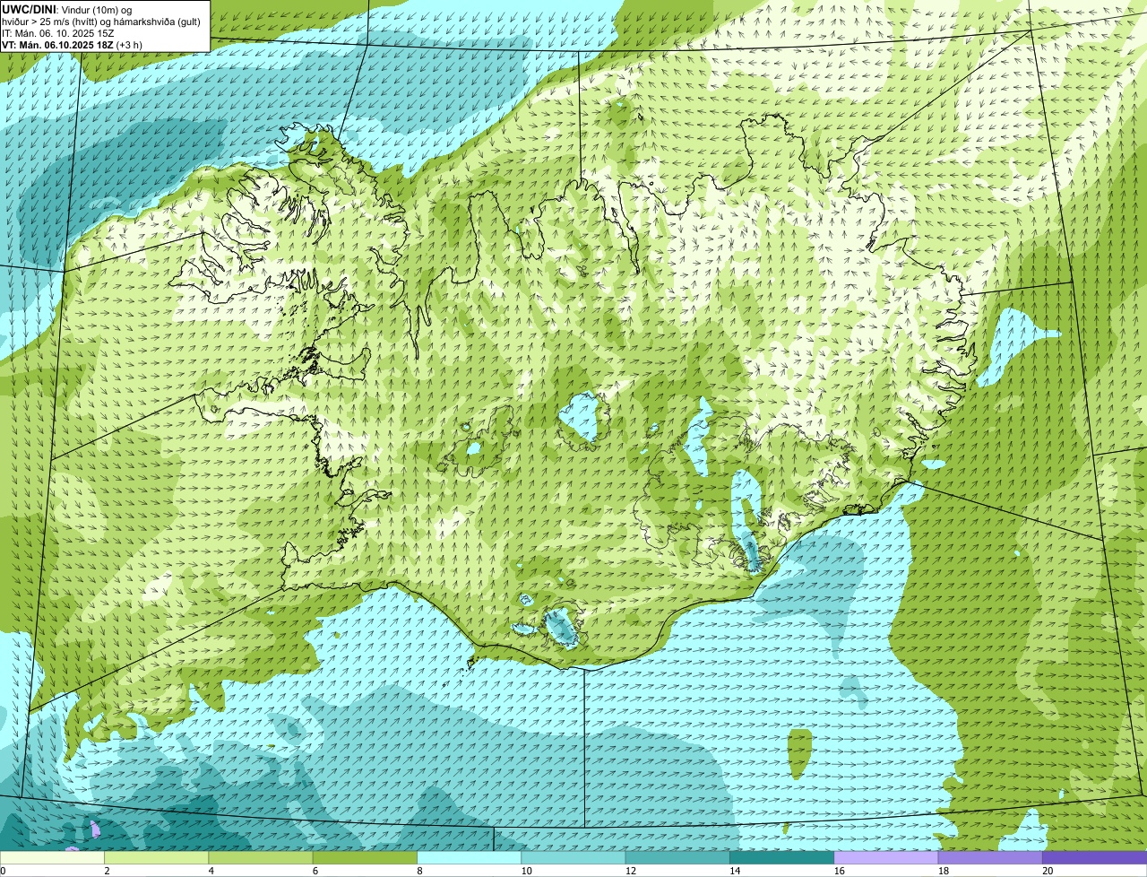Click the pale yellow 0–2 legend swatch
Screen dimensions: 1147x877
click(53, 858)
